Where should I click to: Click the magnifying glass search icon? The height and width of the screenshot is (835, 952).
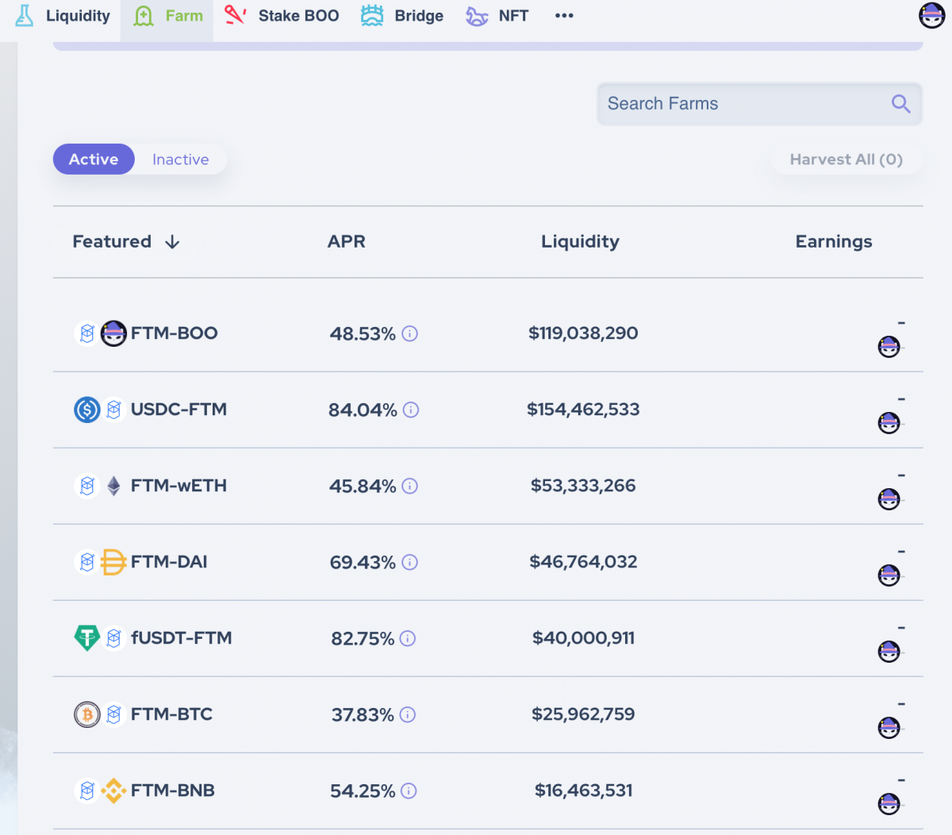(x=900, y=104)
